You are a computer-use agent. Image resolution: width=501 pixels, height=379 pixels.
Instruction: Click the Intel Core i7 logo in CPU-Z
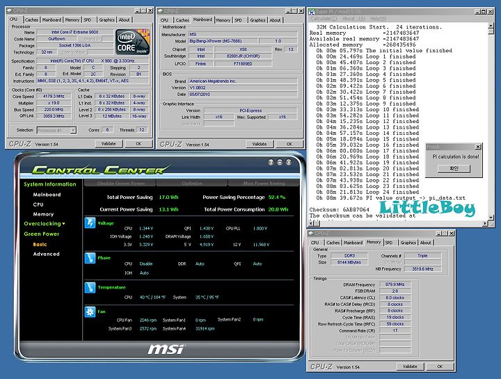pos(132,42)
